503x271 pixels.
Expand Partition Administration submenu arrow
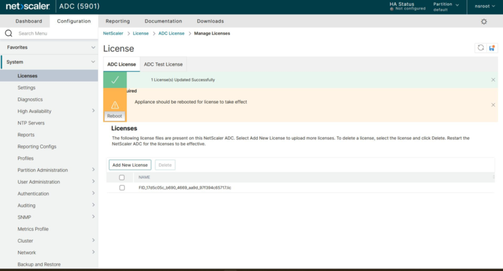coord(93,169)
